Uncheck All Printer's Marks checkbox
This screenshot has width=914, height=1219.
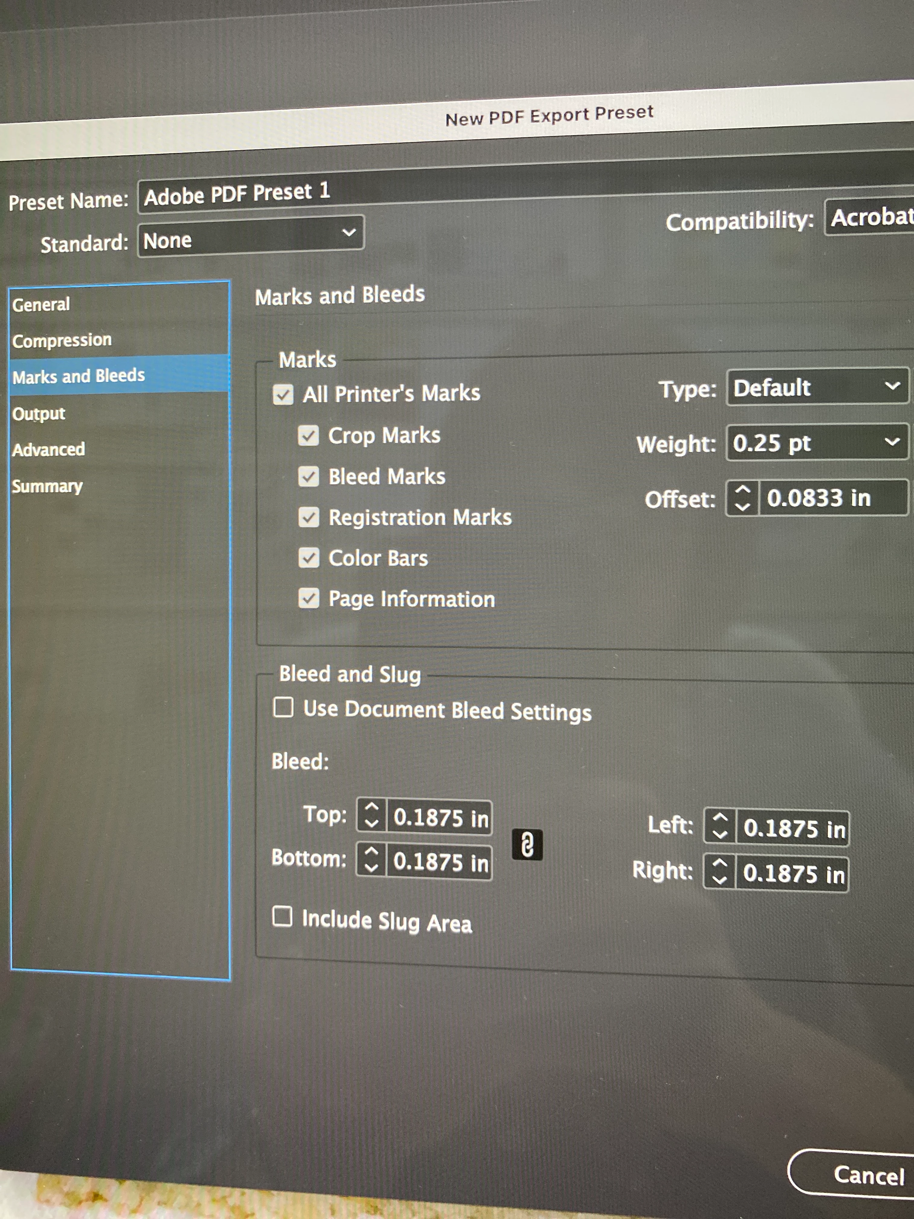283,395
